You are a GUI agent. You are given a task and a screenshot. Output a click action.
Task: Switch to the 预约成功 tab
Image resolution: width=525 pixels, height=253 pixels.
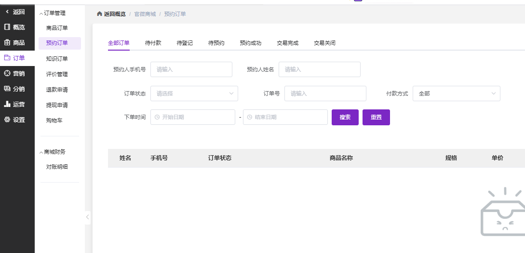tap(250, 43)
